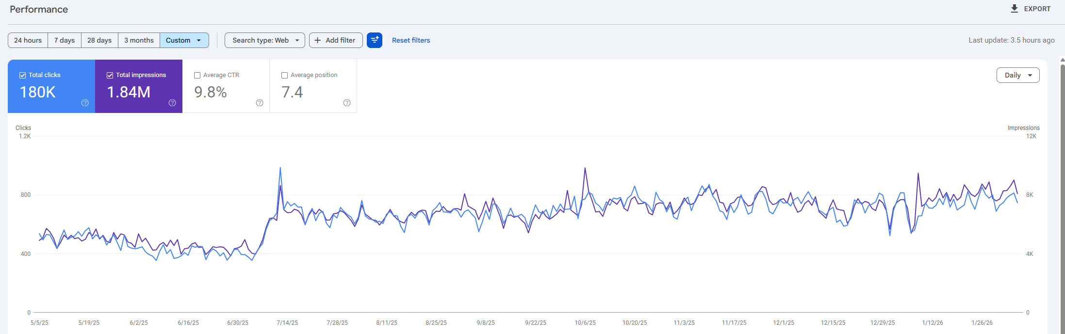Open the Daily granularity dropdown
1065x334 pixels.
[x=1018, y=75]
